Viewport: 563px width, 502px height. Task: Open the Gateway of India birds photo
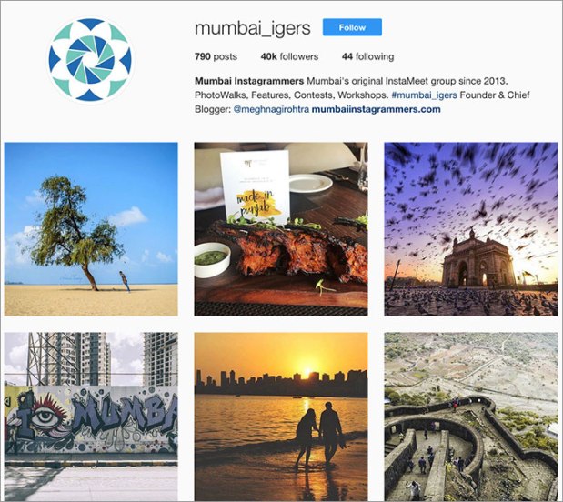pos(471,229)
